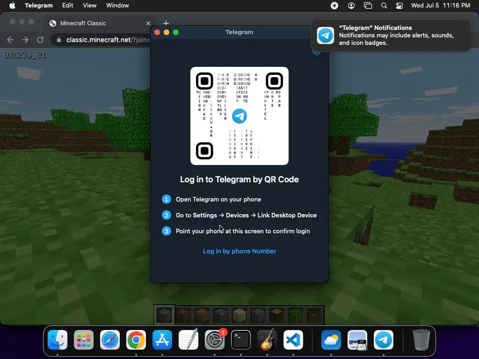
Task: Go back in Chrome browser
Action: [x=10, y=40]
